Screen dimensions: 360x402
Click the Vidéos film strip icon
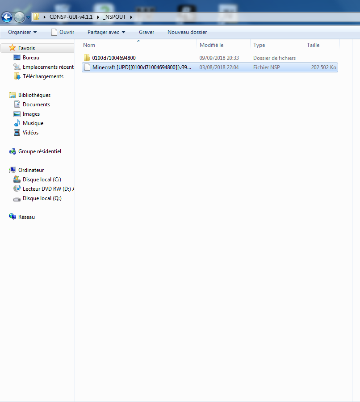(x=17, y=133)
